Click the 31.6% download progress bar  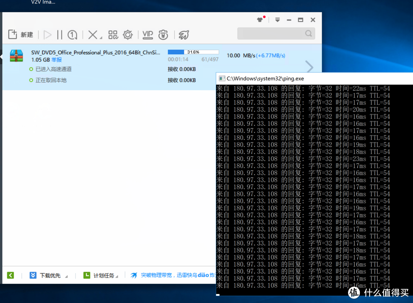click(193, 52)
